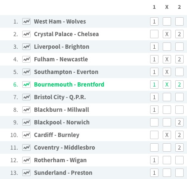View stats chart for Bristol City - Q.P.R.
Screen dimensions: 187x179
pos(26,97)
